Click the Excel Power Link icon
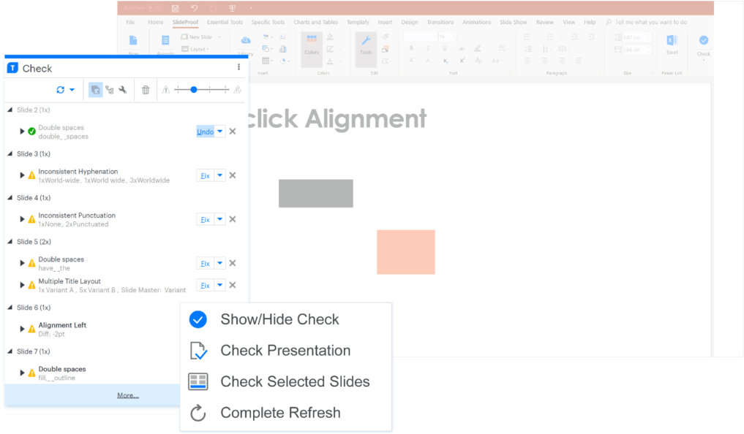 (x=672, y=43)
